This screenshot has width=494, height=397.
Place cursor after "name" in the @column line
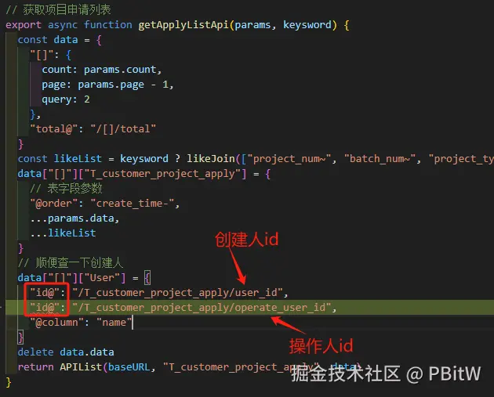[x=133, y=323]
